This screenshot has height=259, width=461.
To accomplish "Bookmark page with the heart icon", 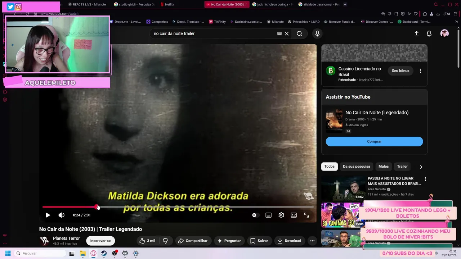I will coord(416,14).
